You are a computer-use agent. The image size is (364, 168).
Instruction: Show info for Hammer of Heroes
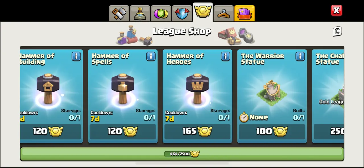click(x=226, y=56)
